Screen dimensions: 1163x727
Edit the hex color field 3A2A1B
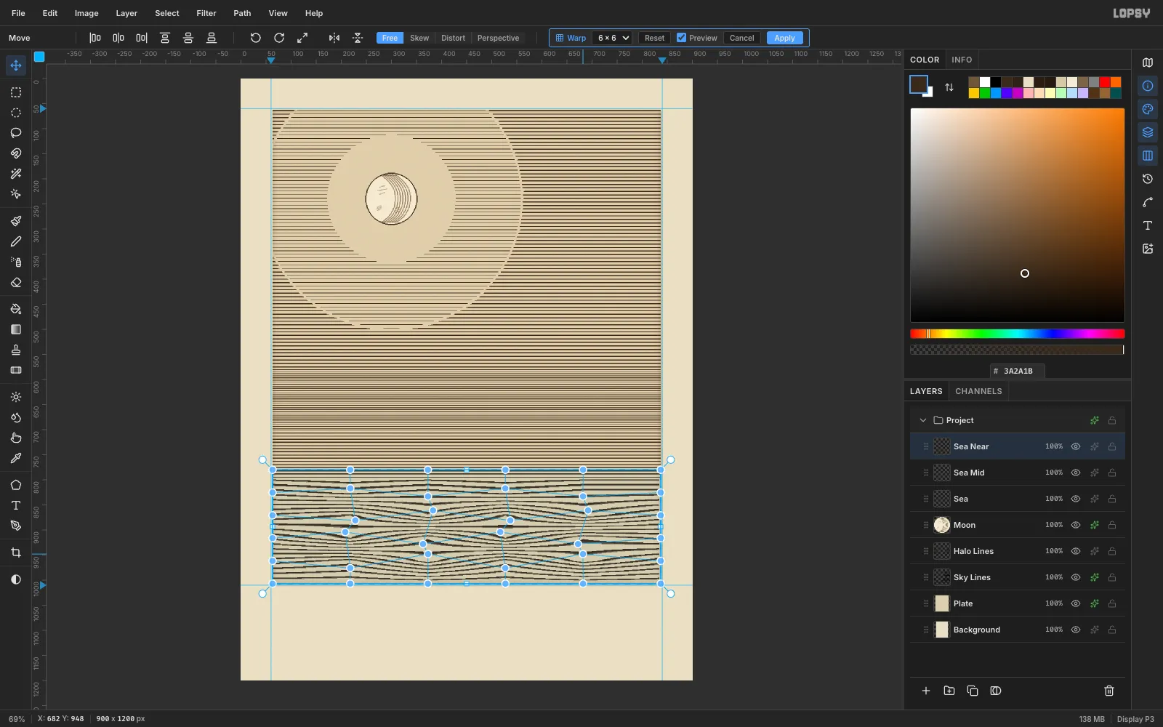tap(1017, 371)
